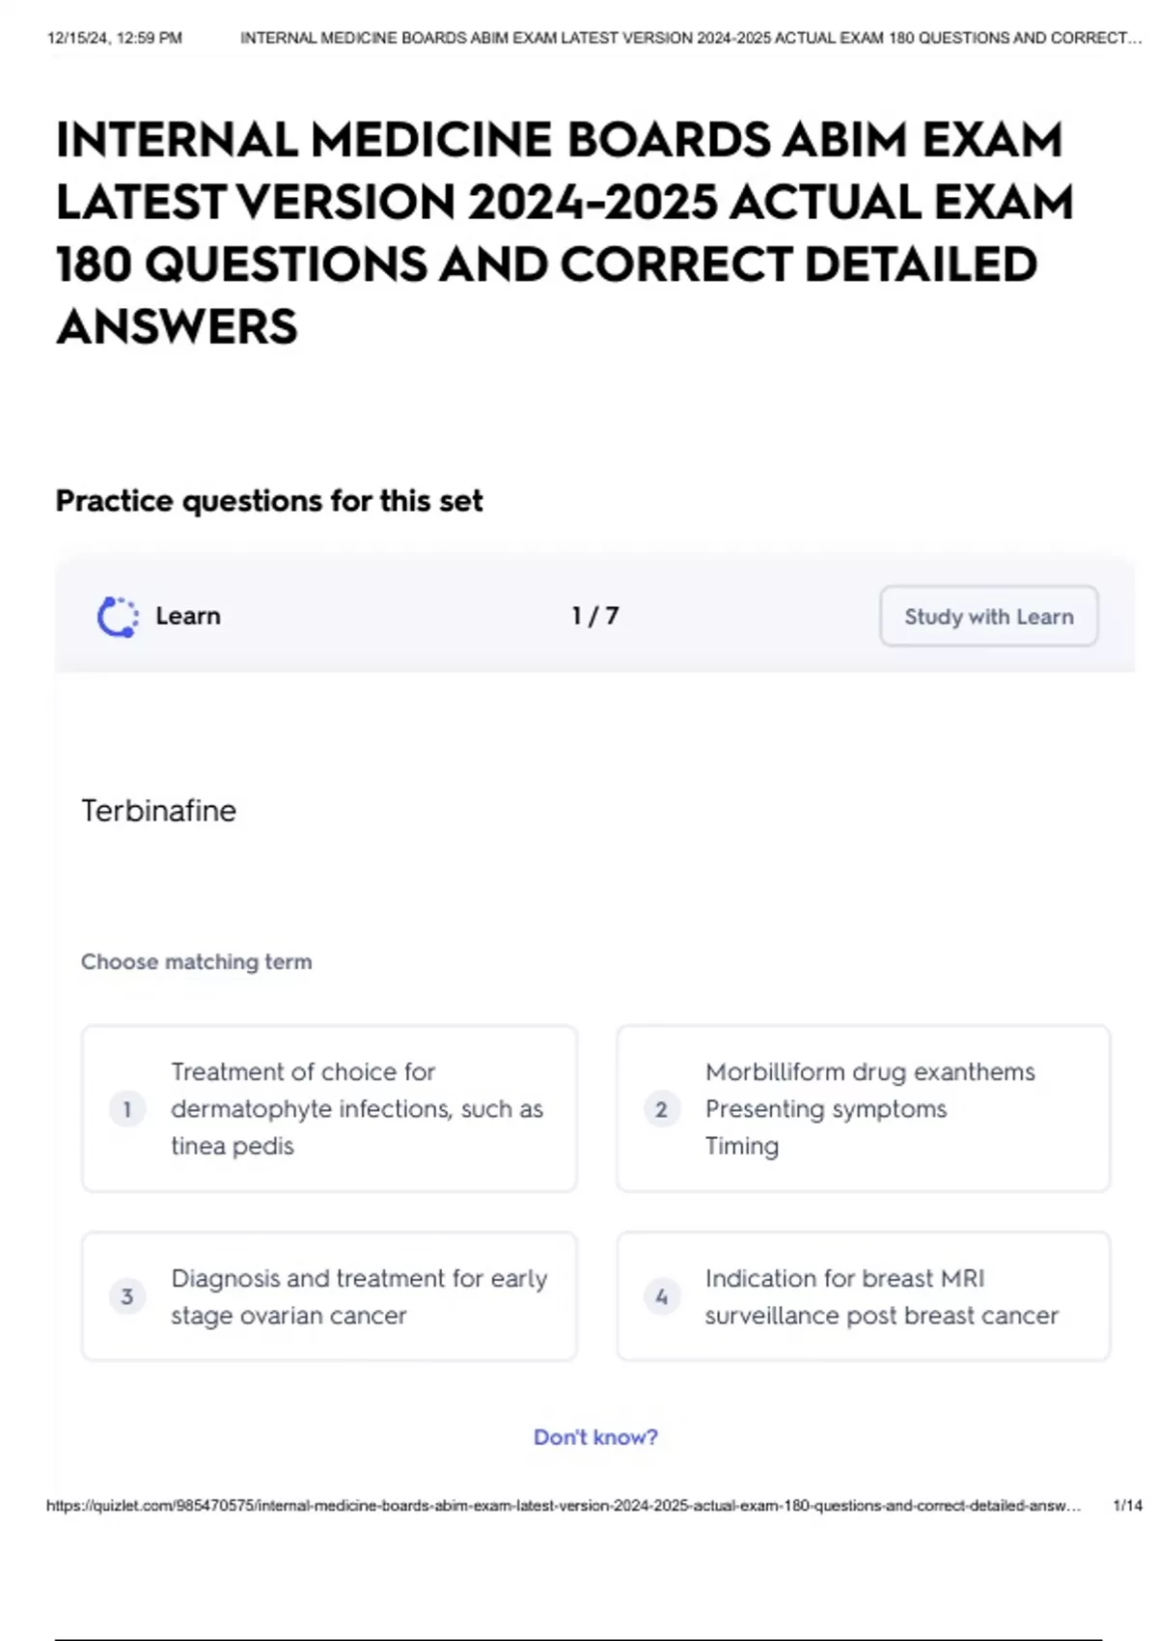Image resolution: width=1158 pixels, height=1641 pixels.
Task: Click 'Practice questions for this set' heading
Action: point(269,501)
